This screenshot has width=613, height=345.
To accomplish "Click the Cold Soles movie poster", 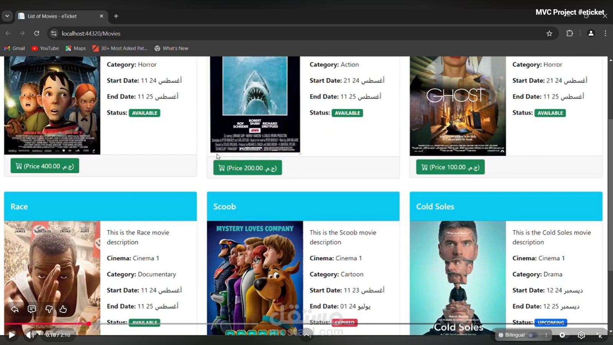I will [458, 278].
